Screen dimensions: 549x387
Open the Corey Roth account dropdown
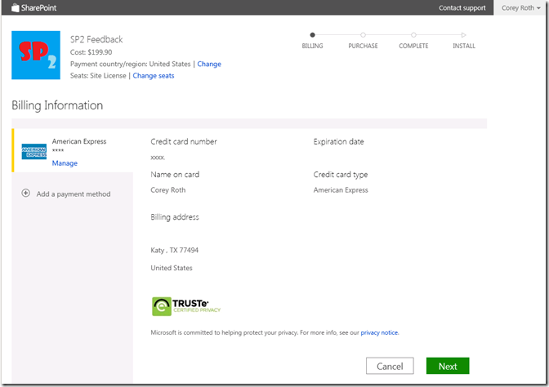[x=520, y=7]
